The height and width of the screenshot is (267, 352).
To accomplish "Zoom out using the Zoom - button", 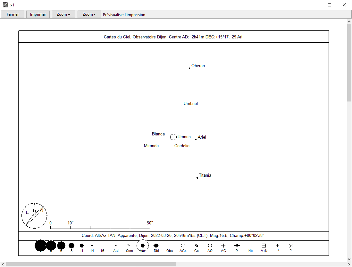I will coord(89,14).
